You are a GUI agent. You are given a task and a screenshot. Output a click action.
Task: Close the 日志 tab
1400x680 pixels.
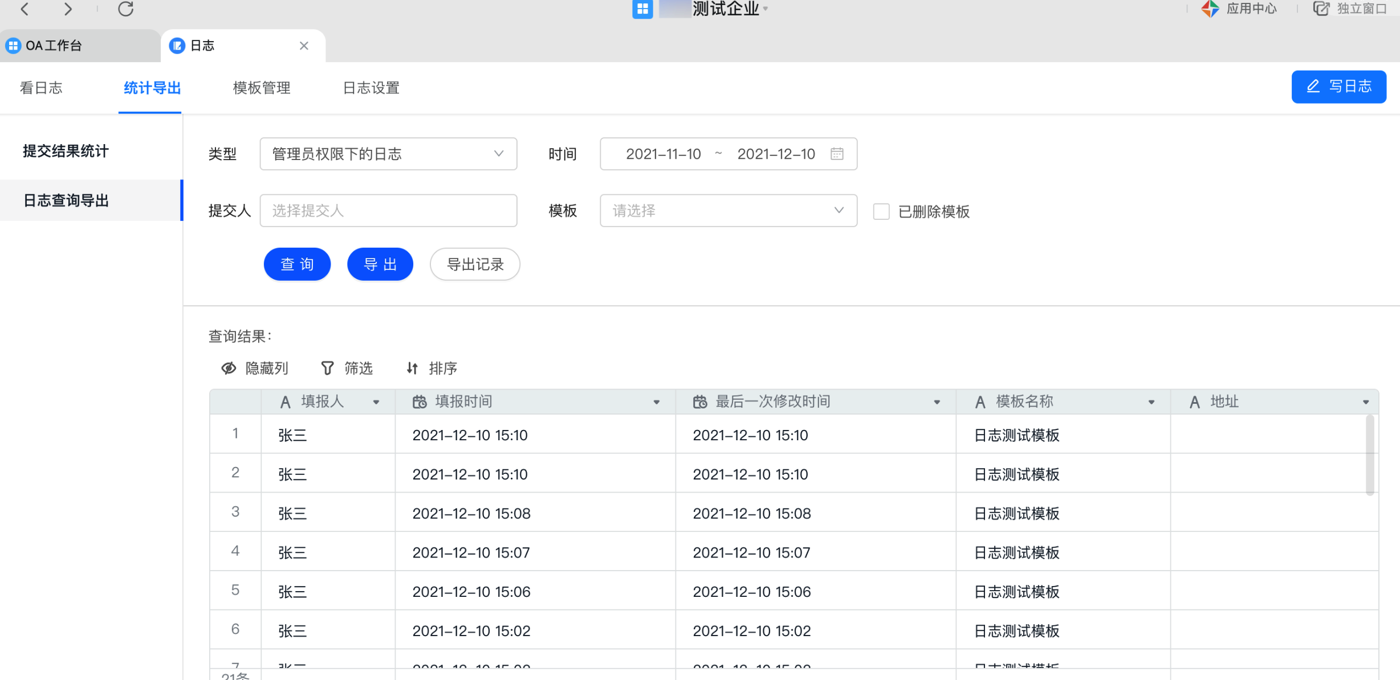304,46
